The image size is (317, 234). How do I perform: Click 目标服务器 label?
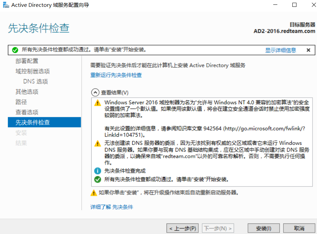(x=302, y=25)
